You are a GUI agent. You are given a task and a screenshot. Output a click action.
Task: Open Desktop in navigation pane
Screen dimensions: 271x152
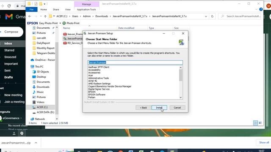(x=39, y=77)
